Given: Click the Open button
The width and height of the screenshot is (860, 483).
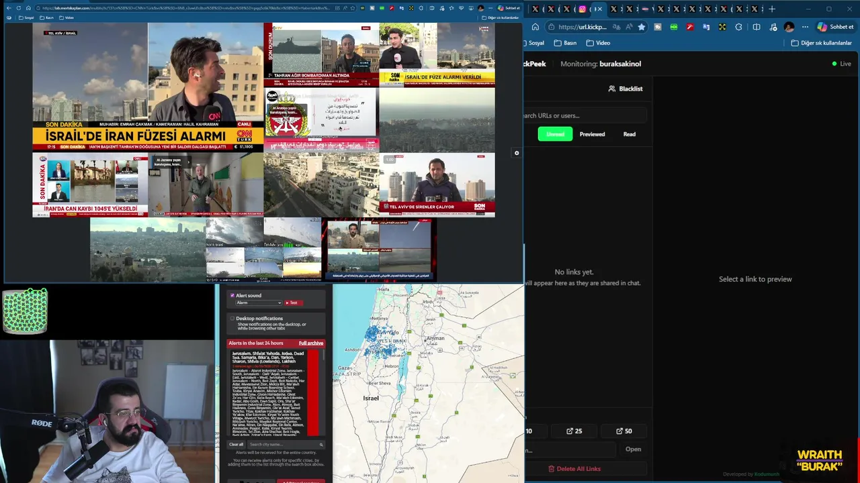Looking at the screenshot, I should [x=633, y=449].
